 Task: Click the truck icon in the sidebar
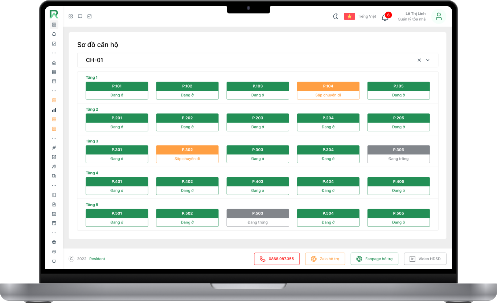tap(54, 176)
